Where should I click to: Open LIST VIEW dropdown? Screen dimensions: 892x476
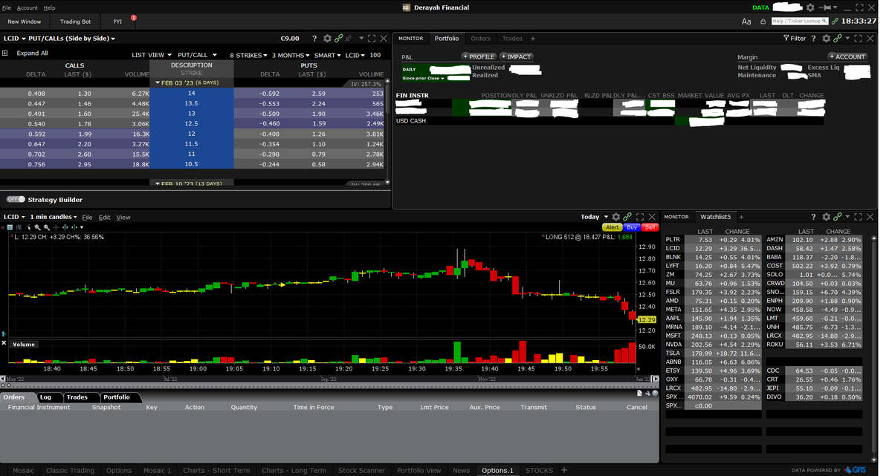pos(152,55)
